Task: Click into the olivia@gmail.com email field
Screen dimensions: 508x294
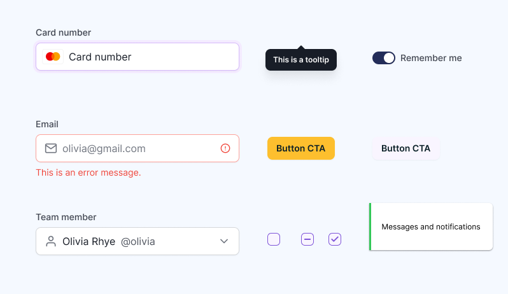Action: [x=137, y=148]
